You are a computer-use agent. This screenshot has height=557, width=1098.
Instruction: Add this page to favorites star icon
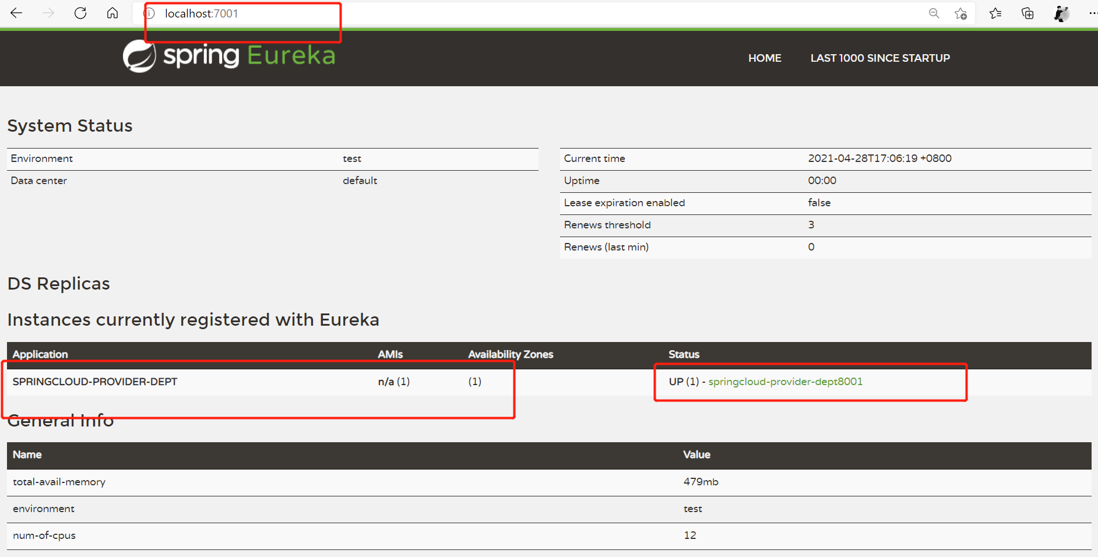[961, 13]
